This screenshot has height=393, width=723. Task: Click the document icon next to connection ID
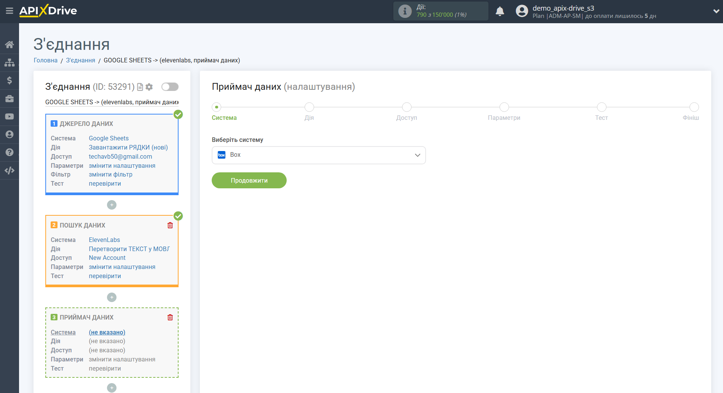click(x=140, y=87)
